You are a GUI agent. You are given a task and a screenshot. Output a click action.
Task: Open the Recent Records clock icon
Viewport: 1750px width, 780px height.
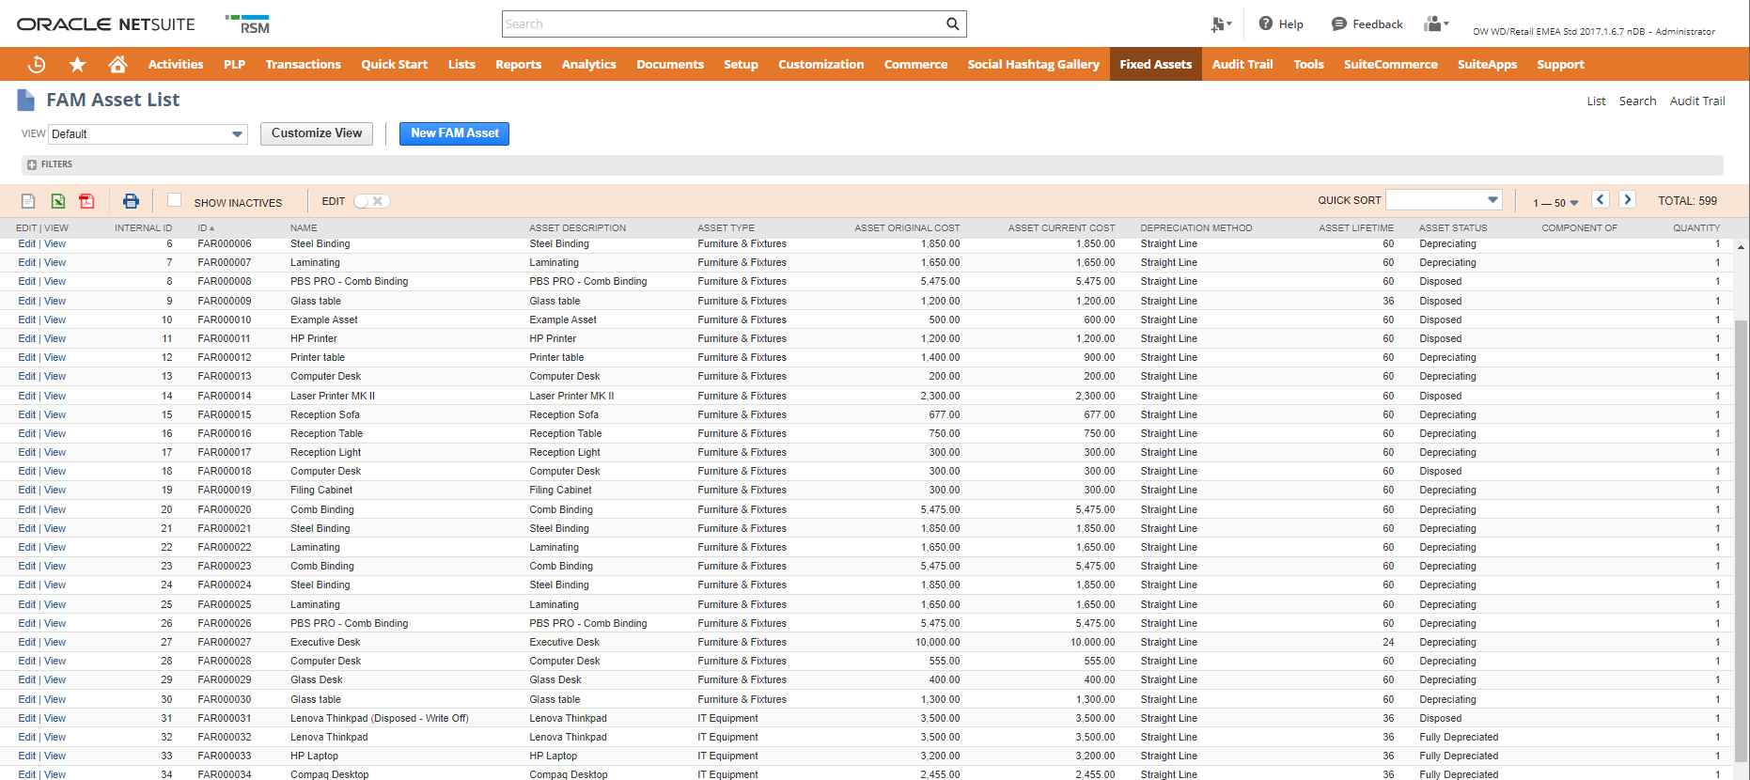(37, 64)
